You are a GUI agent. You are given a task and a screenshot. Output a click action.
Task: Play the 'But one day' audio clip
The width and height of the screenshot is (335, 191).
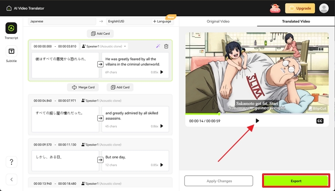click(x=162, y=165)
